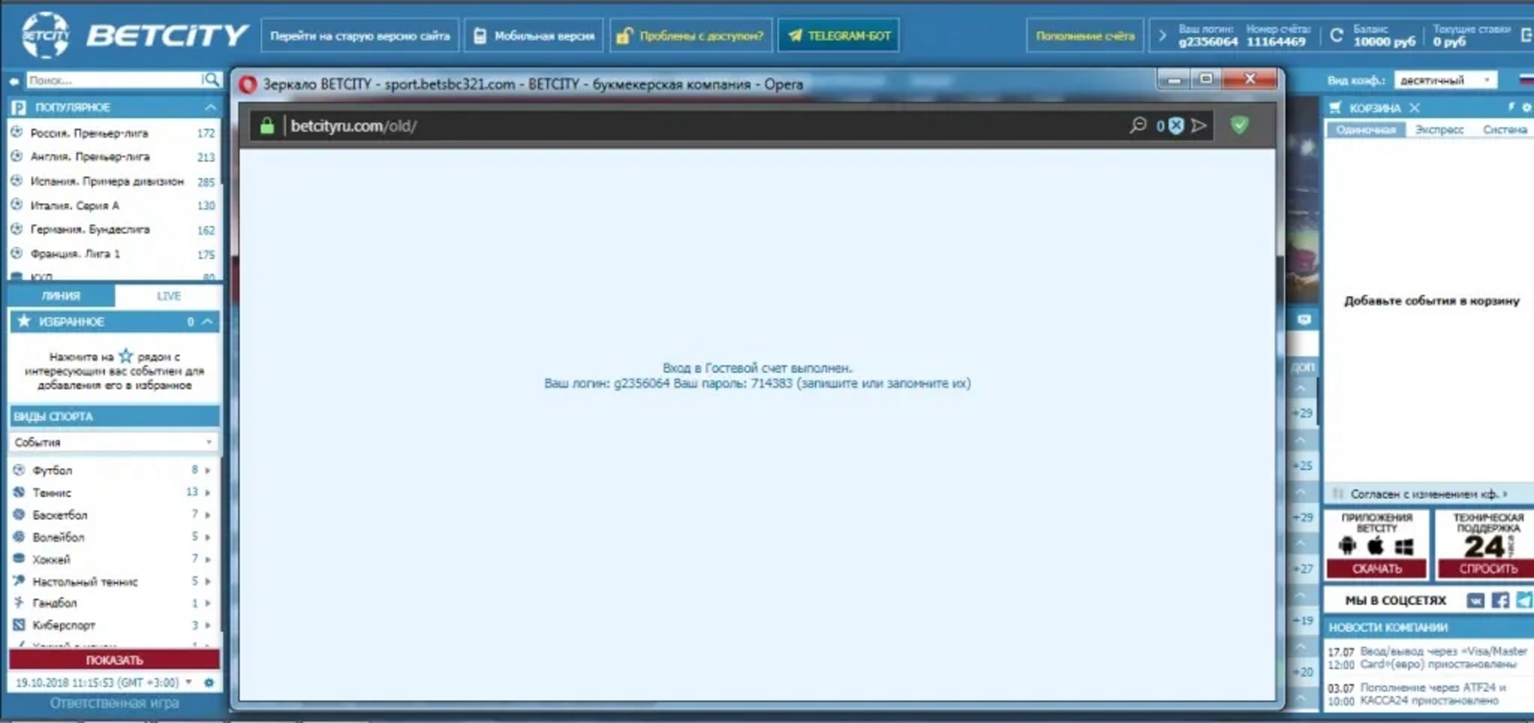Close the КОРЗИНА with the X icon
Screen dimensions: 1534x723
point(1414,108)
